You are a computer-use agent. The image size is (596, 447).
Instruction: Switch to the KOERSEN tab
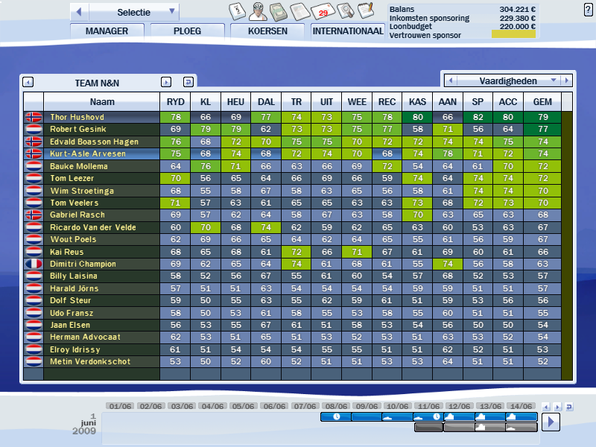[268, 31]
